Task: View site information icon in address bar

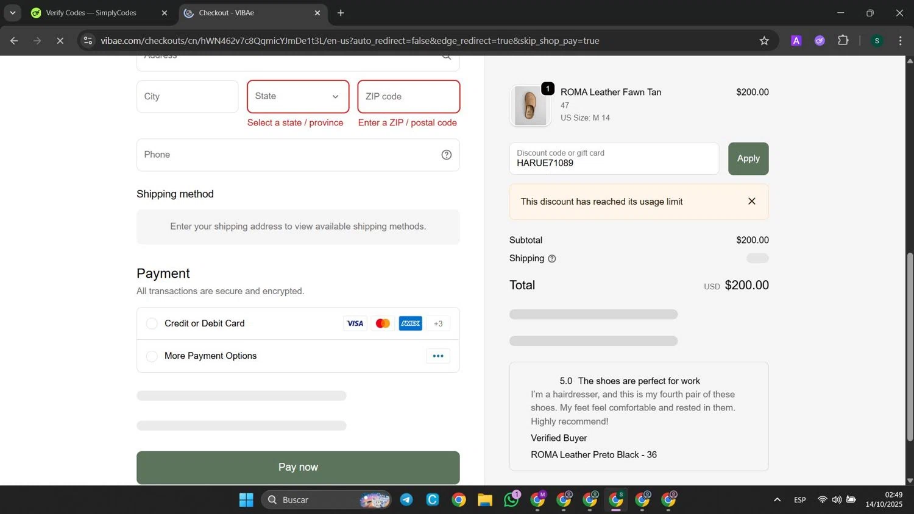Action: coord(88,41)
